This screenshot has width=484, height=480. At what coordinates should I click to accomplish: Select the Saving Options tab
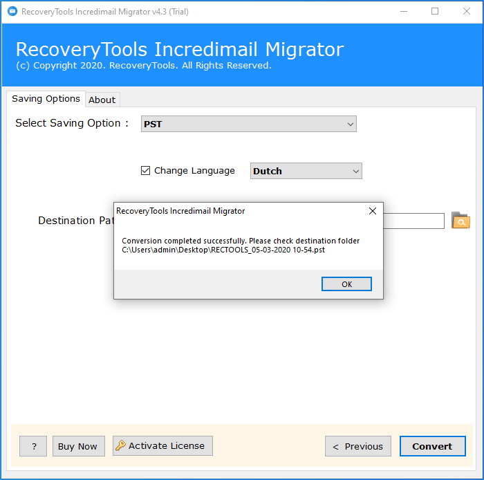click(46, 99)
